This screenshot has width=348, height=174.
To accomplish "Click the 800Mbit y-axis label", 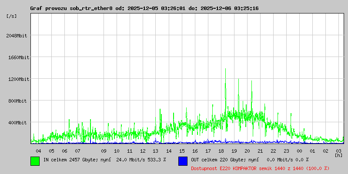I will coord(19,101).
